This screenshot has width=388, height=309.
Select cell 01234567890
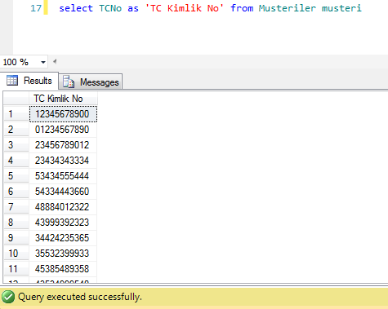tap(63, 130)
